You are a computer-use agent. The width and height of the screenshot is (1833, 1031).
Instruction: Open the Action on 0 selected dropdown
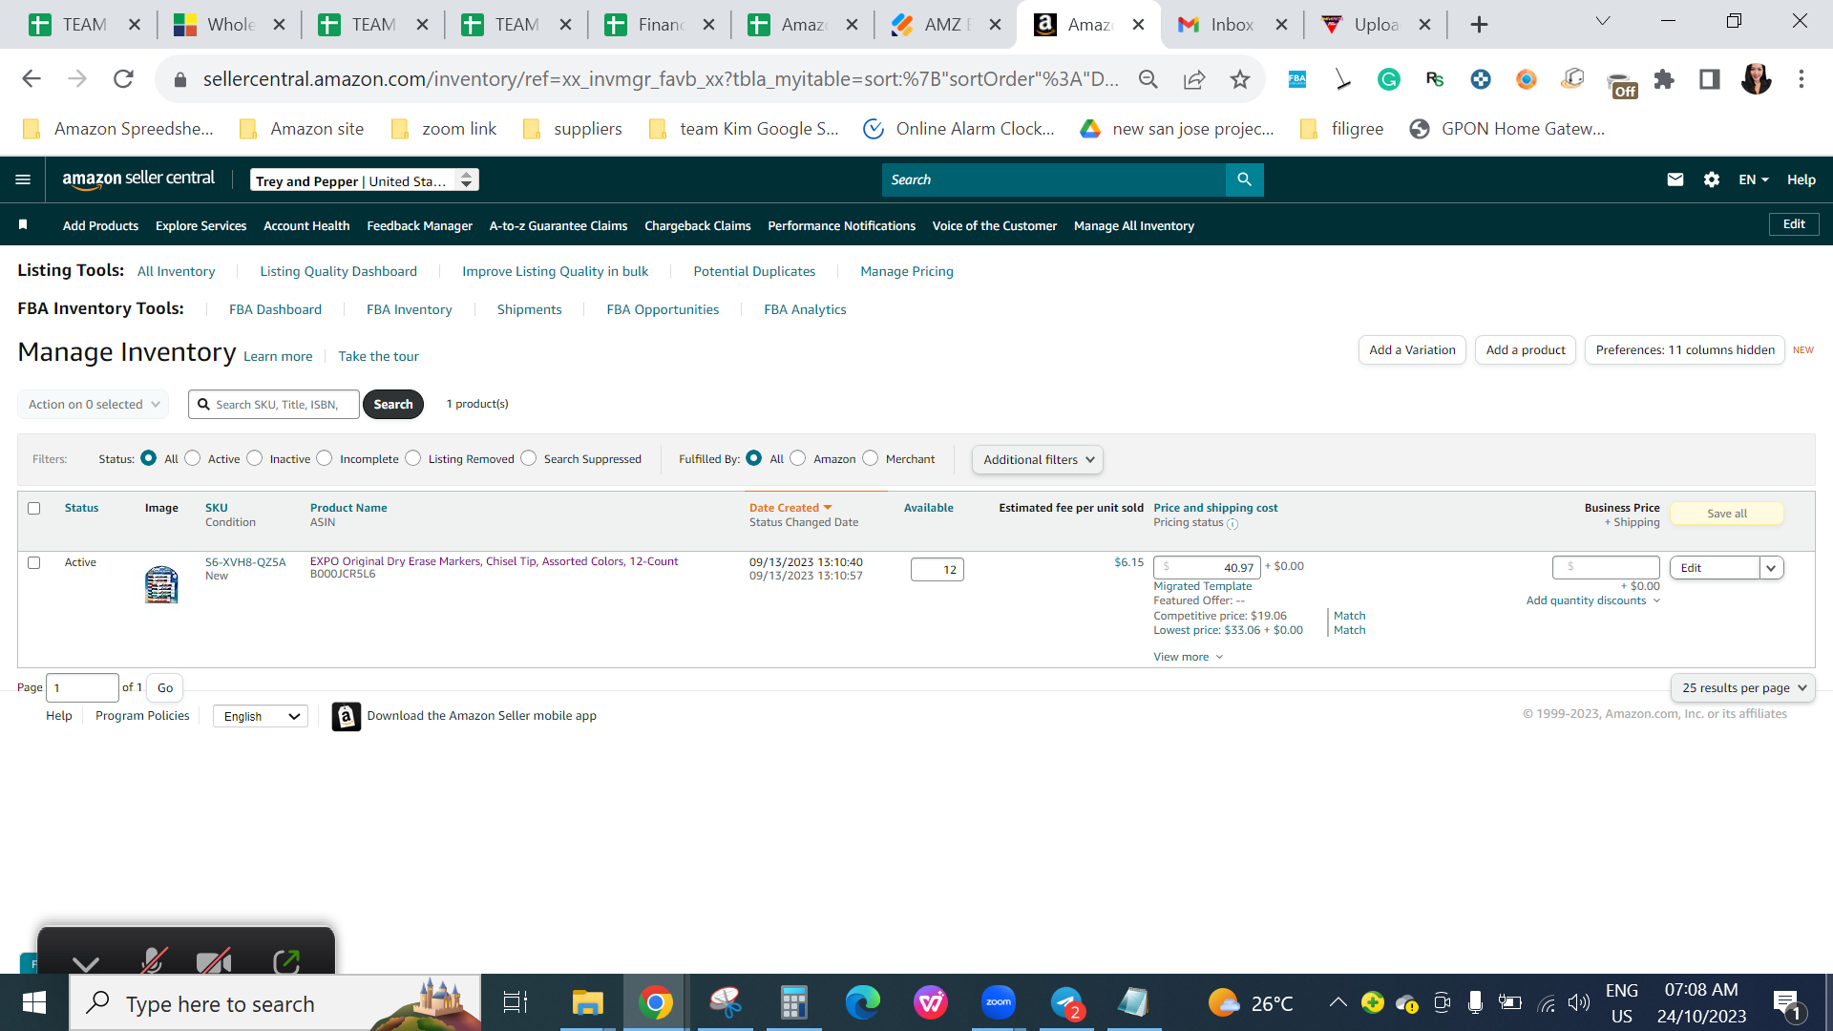coord(94,405)
